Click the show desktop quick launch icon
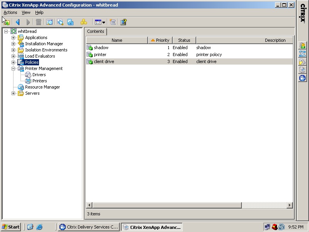Image resolution: width=309 pixels, height=232 pixels. [x=30, y=227]
